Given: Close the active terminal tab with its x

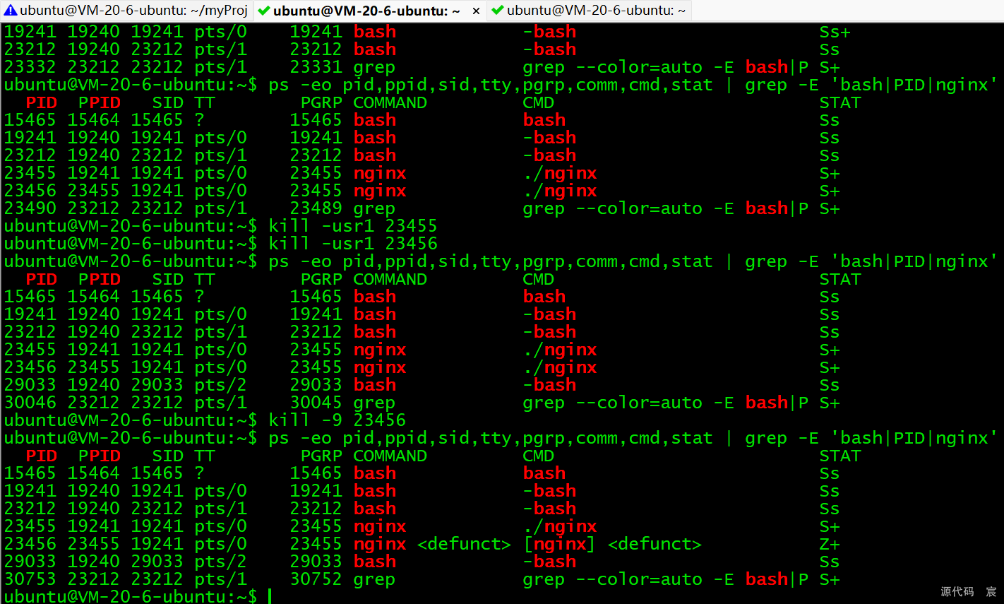Looking at the screenshot, I should tap(476, 11).
